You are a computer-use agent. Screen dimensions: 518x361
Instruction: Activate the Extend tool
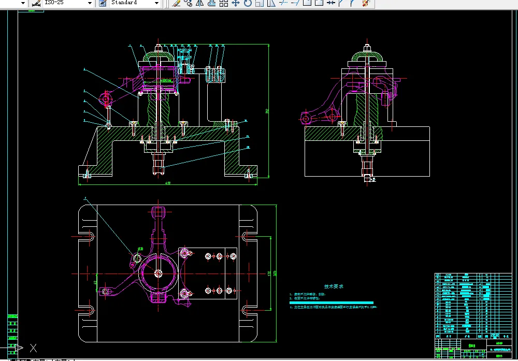[x=295, y=3]
